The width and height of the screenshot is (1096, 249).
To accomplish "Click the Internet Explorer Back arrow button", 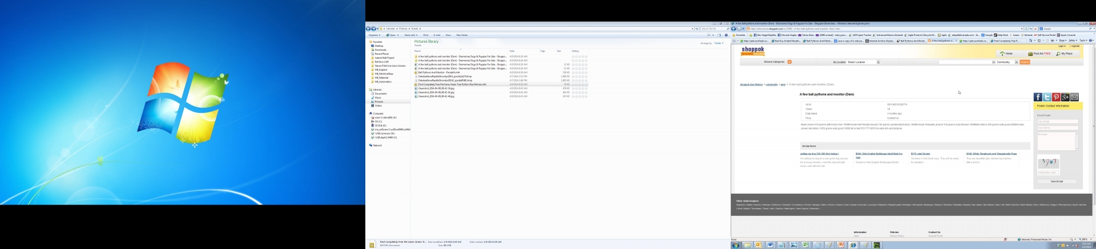I will (734, 28).
